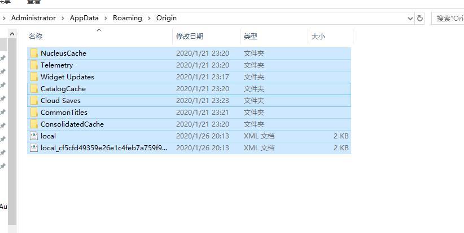
Task: Refresh the folder via address bar button
Action: click(x=419, y=18)
